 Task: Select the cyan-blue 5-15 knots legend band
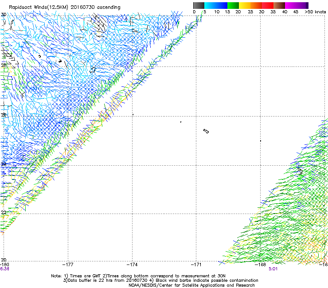point(216,5)
